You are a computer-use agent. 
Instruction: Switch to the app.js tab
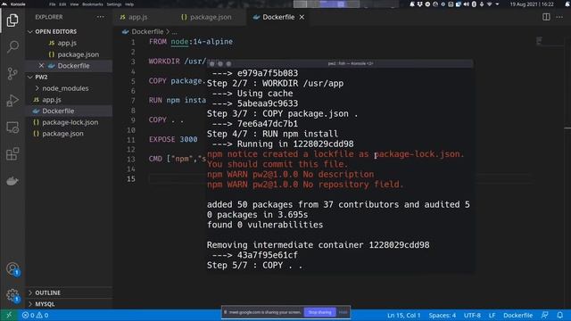pos(134,17)
